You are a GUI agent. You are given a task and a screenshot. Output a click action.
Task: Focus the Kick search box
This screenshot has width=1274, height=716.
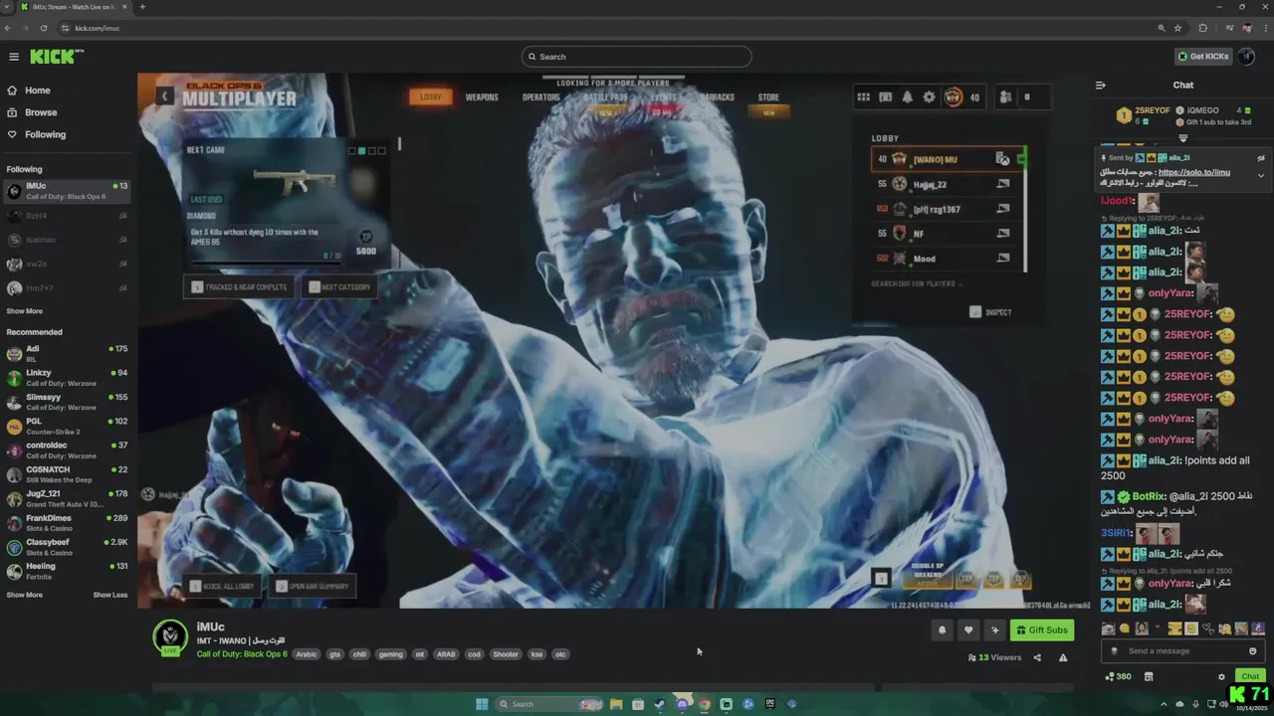(636, 57)
